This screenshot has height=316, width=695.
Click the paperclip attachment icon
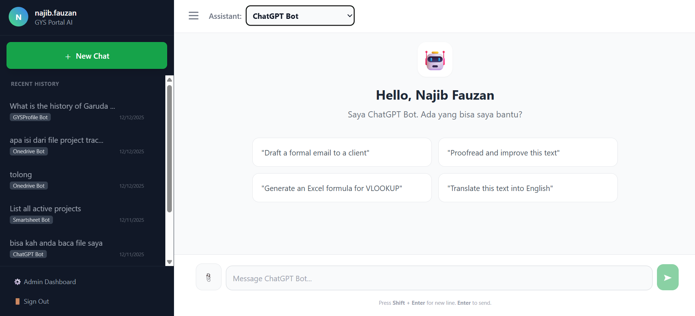tap(208, 277)
